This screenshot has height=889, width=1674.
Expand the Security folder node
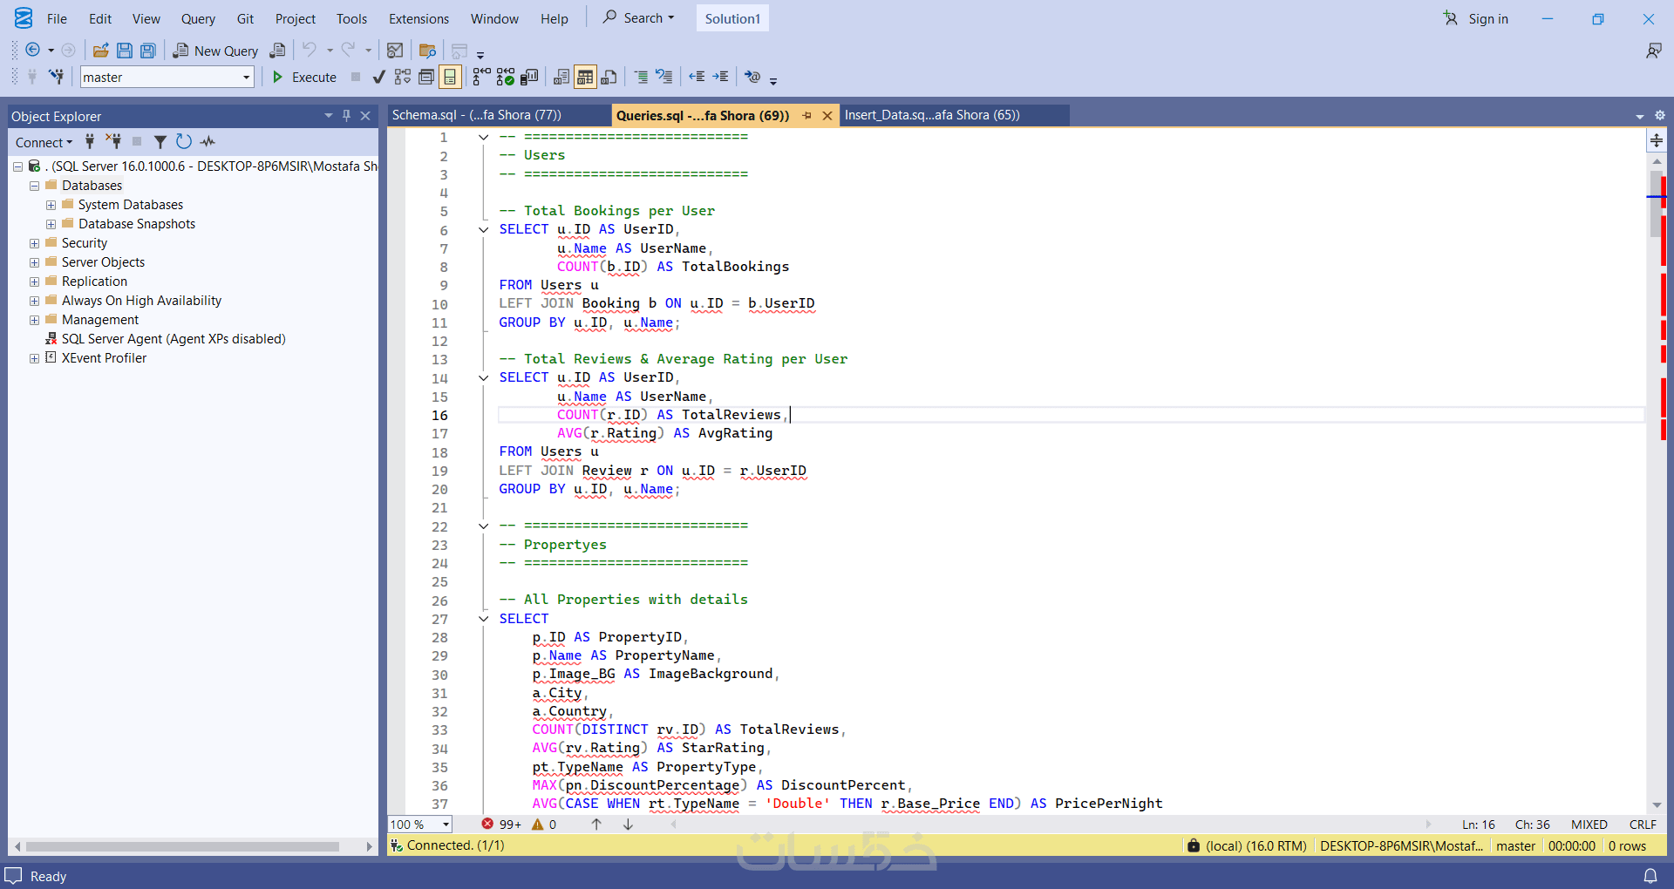click(34, 243)
